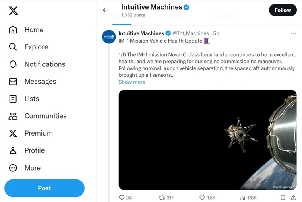Expand tweet text with Show more
302x202 pixels.
[132, 82]
